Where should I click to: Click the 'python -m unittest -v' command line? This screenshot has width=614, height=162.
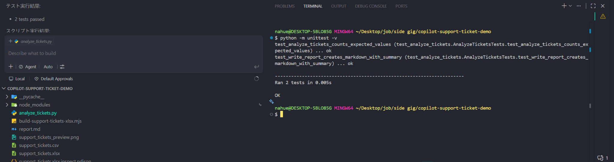[x=308, y=38]
